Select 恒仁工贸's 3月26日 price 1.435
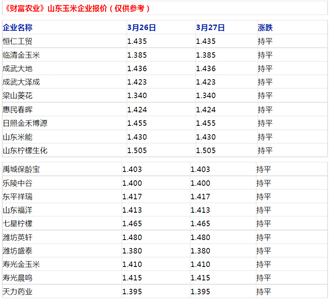Image resolution: width=331 pixels, height=300 pixels. 137,41
